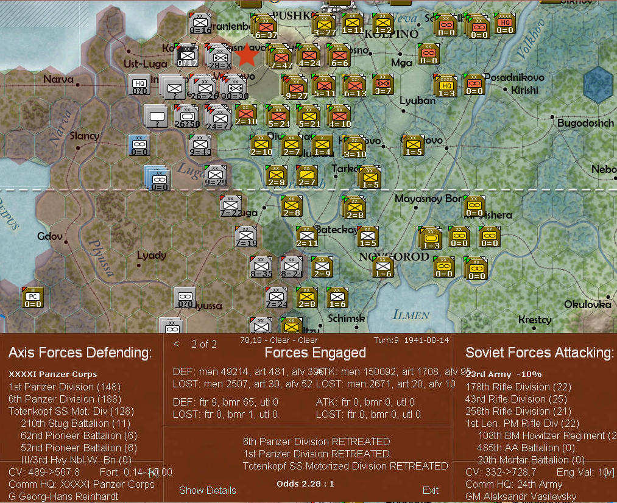Select the yellow Soviet counter 5=21
This screenshot has width=617, height=503.
coord(309,116)
